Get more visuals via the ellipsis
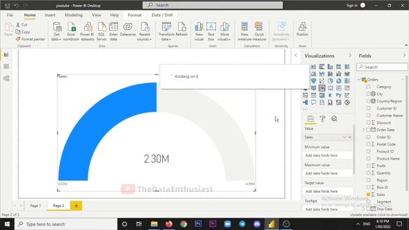Viewport: 409px width, 230px height. pos(305,109)
